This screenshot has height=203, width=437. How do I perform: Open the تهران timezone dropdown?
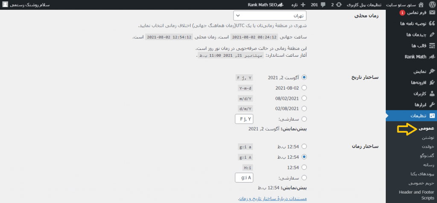tap(270, 16)
